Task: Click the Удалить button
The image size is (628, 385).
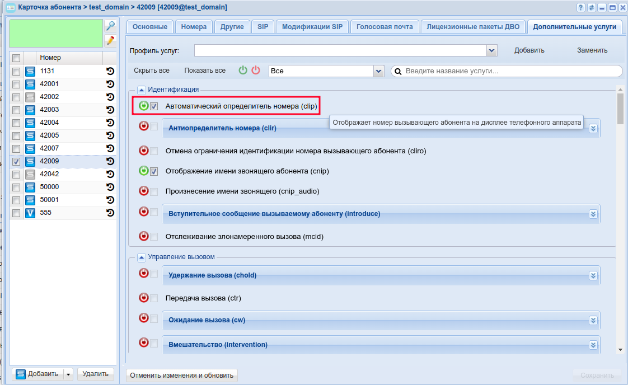Action: pos(95,374)
